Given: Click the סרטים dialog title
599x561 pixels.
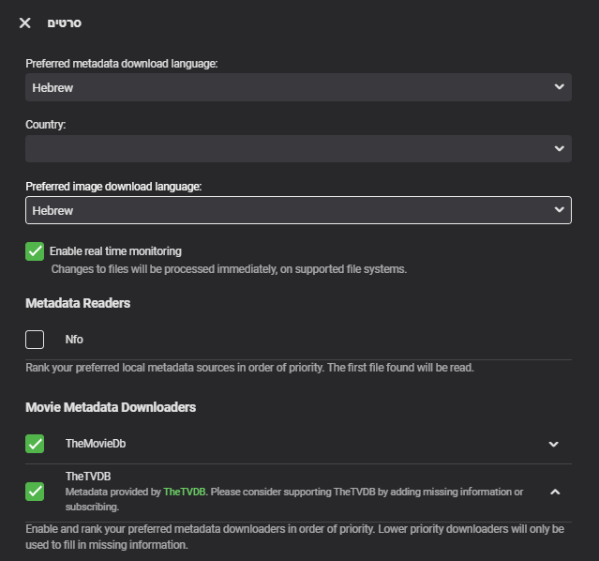Looking at the screenshot, I should pyautogui.click(x=65, y=23).
